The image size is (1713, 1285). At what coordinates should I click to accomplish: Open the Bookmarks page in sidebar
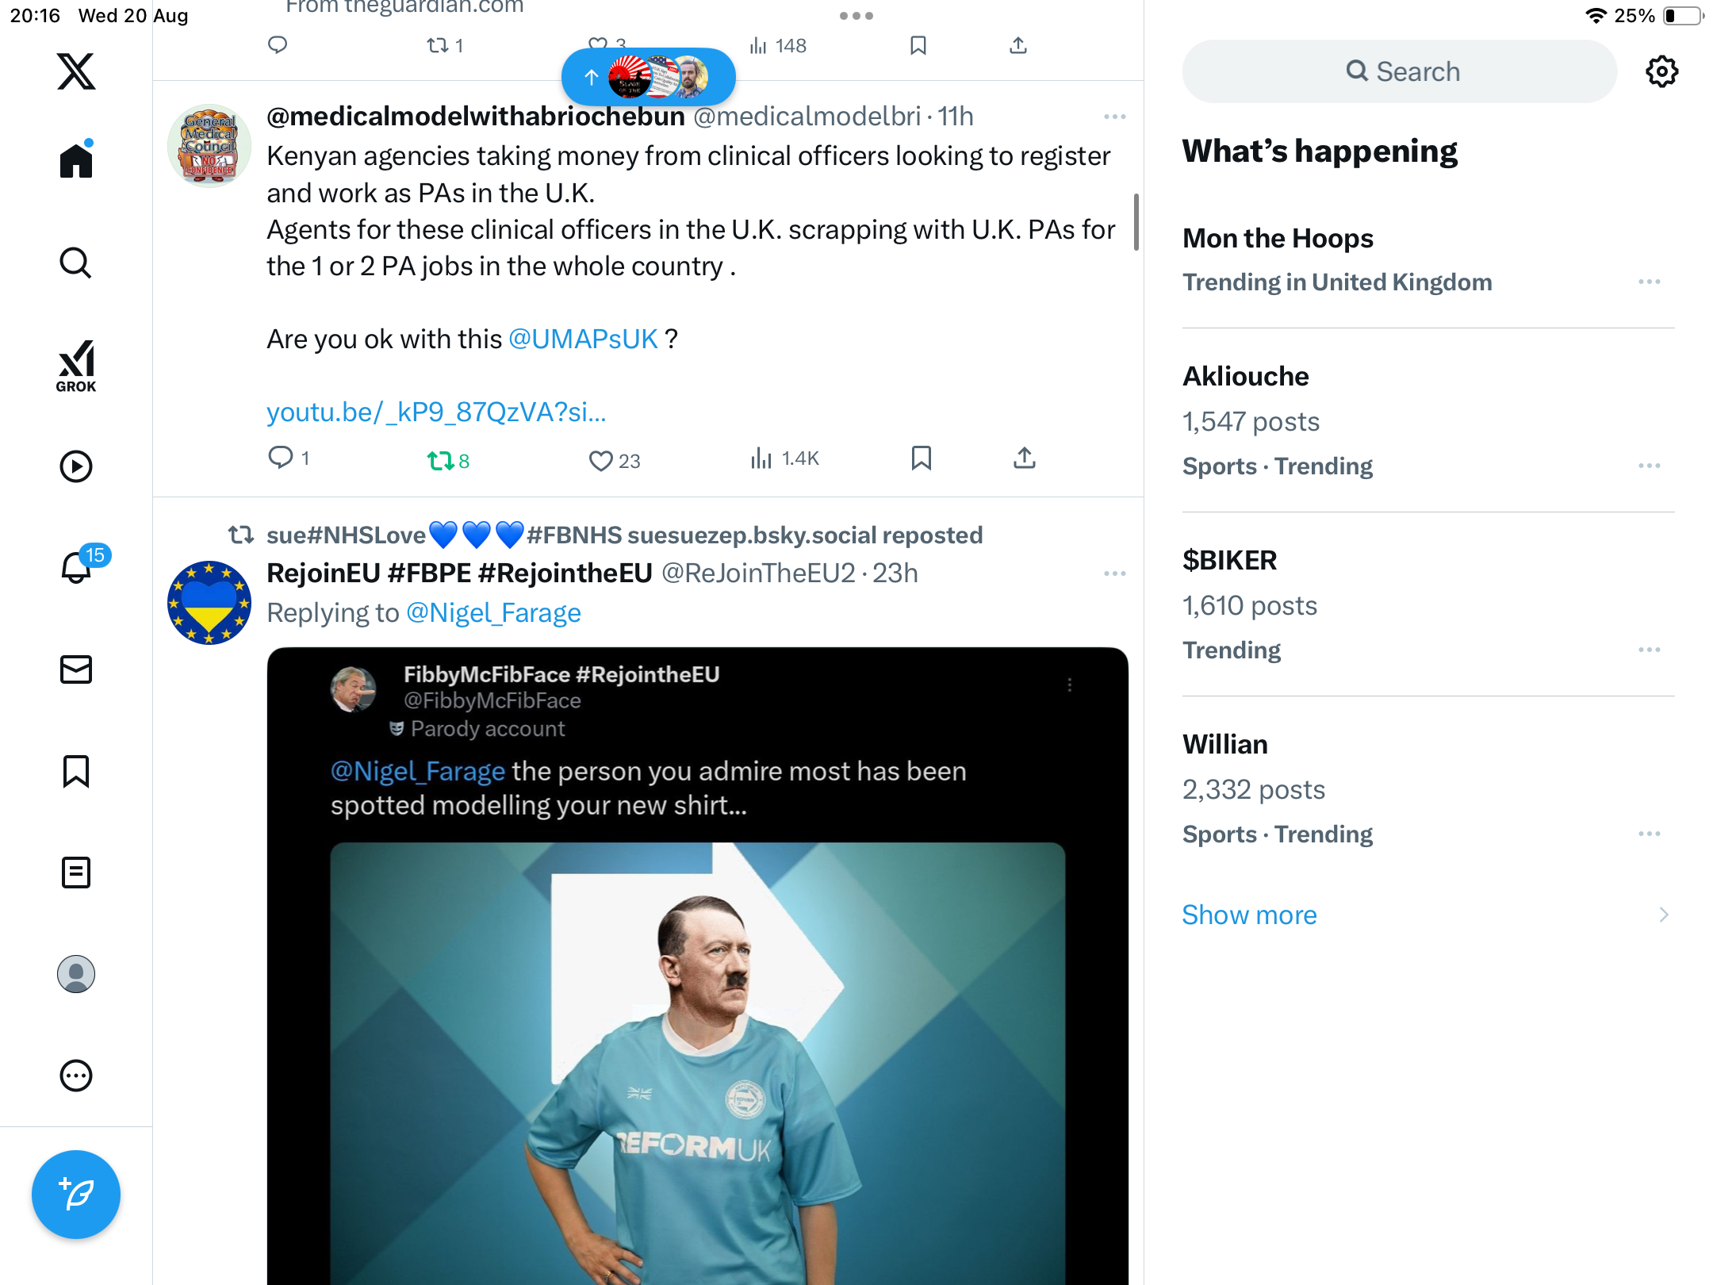pos(76,771)
